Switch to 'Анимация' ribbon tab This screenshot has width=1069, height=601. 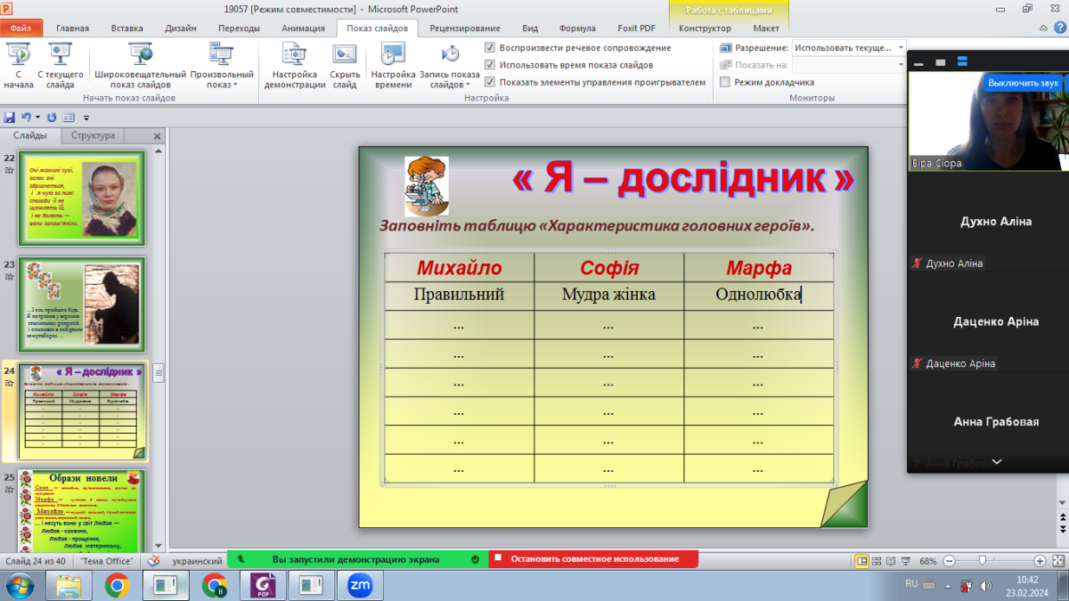click(303, 28)
